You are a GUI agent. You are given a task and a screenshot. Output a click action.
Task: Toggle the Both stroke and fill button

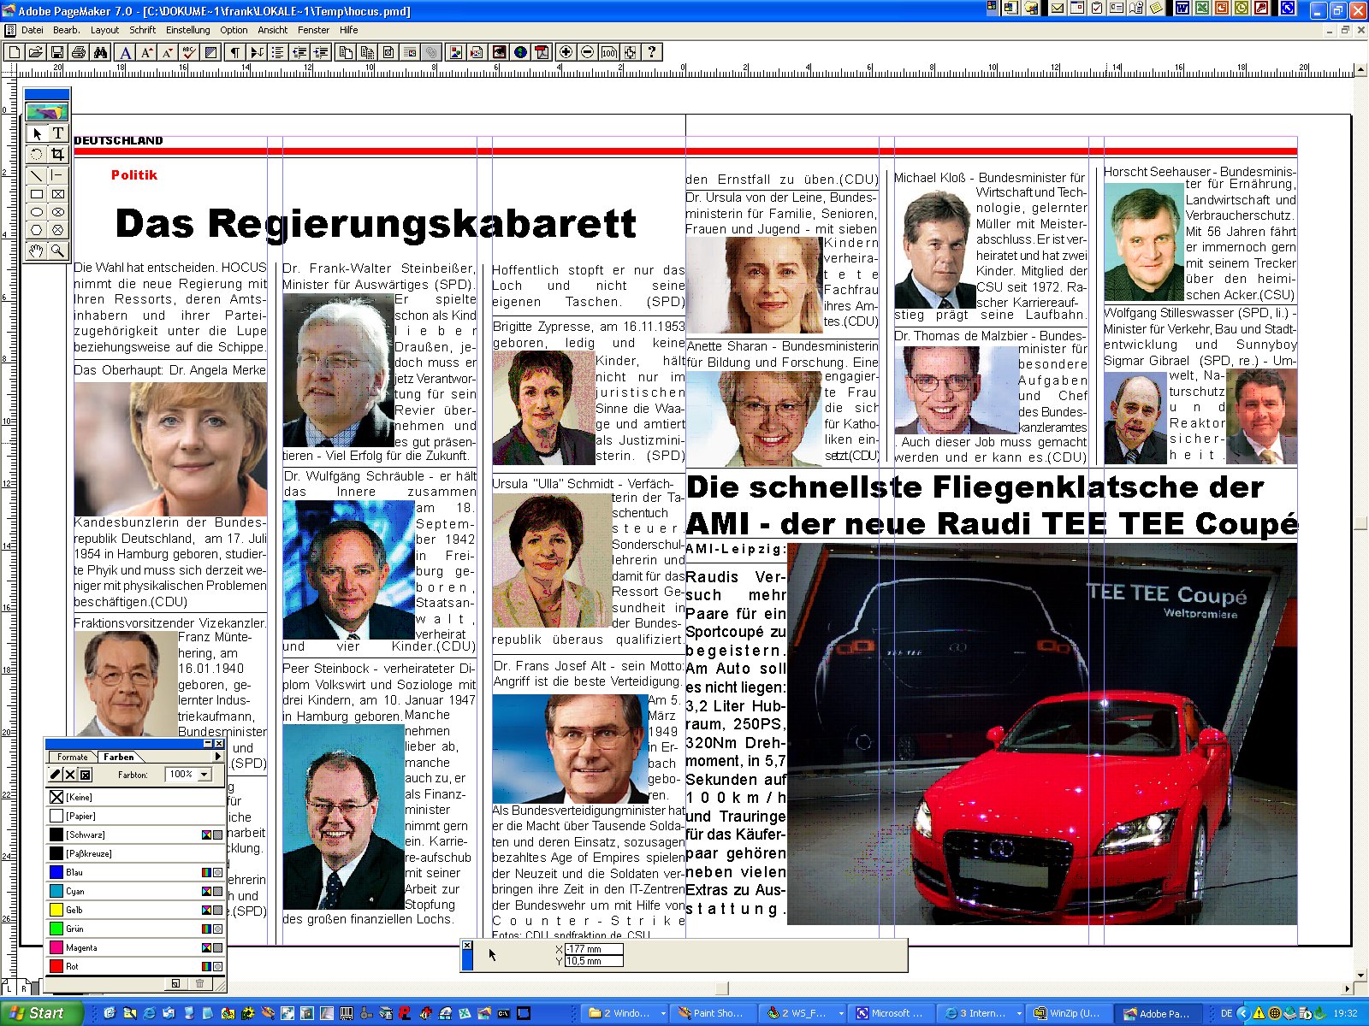point(85,775)
